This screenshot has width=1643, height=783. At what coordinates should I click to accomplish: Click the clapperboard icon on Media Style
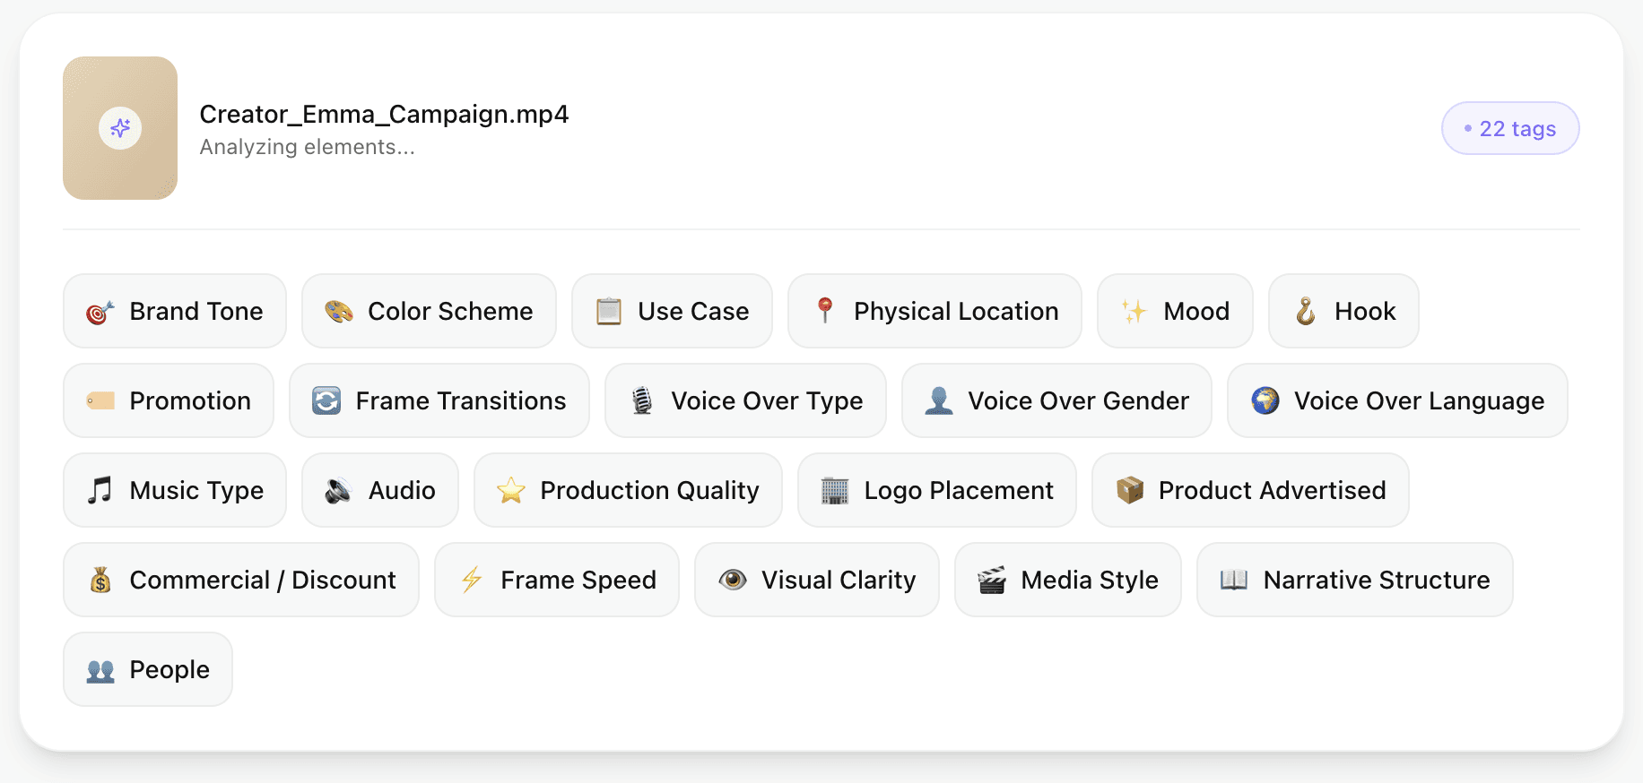(x=992, y=581)
